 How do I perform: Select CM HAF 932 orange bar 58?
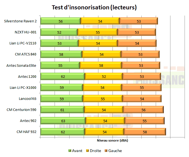coord(145,131)
